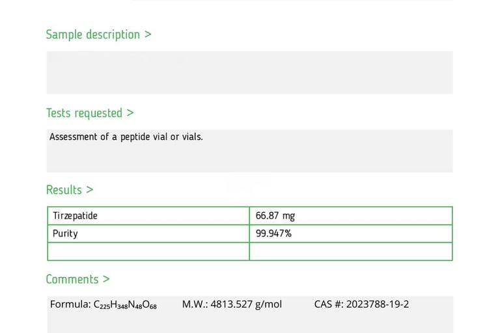Select the Tirzepatide table cell

pos(148,216)
